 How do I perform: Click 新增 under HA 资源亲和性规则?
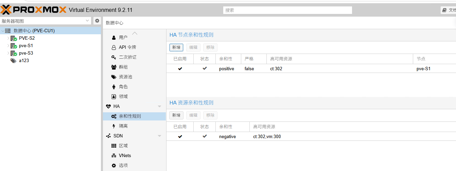coord(176,115)
